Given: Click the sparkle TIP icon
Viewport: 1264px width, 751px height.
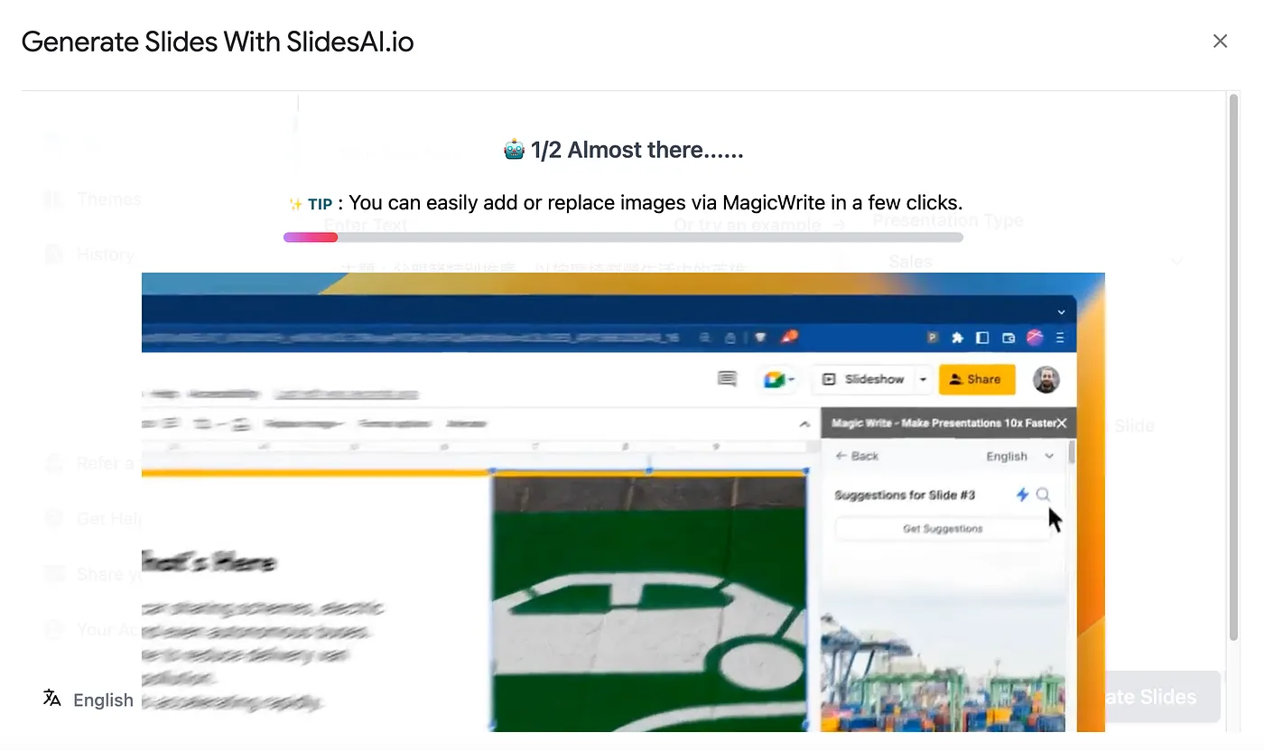Looking at the screenshot, I should point(295,204).
